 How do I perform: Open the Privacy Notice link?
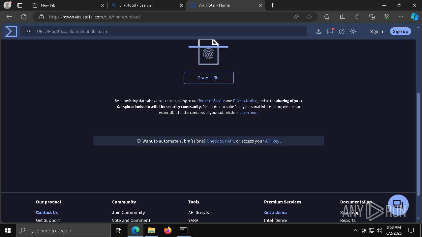click(x=245, y=101)
